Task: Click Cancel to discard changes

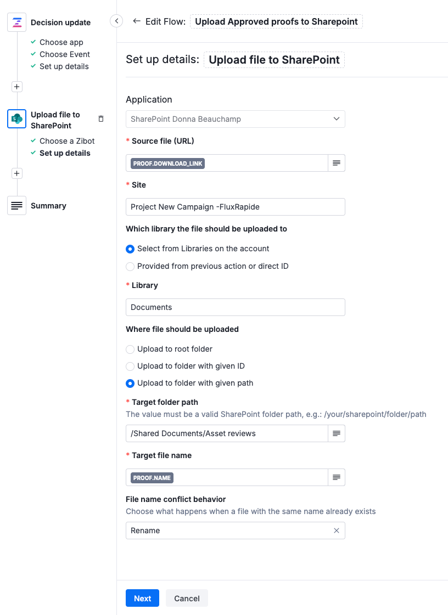Action: pyautogui.click(x=187, y=598)
